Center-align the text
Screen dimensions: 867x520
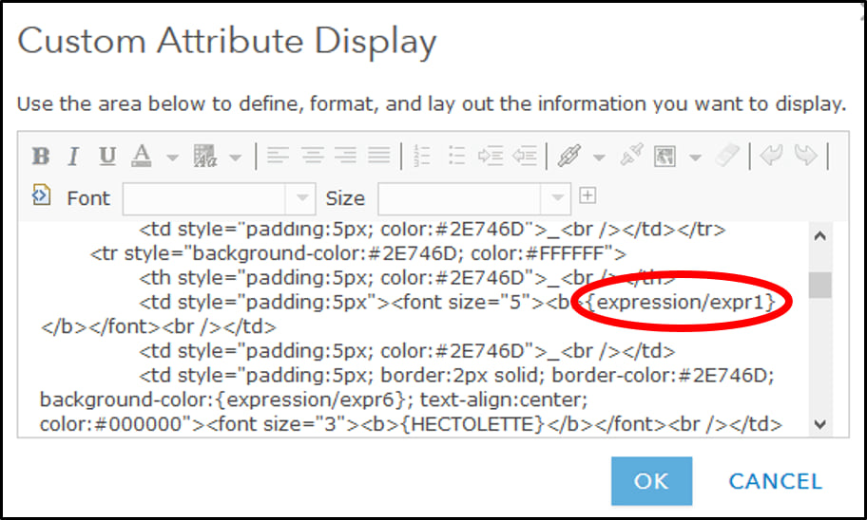(312, 156)
